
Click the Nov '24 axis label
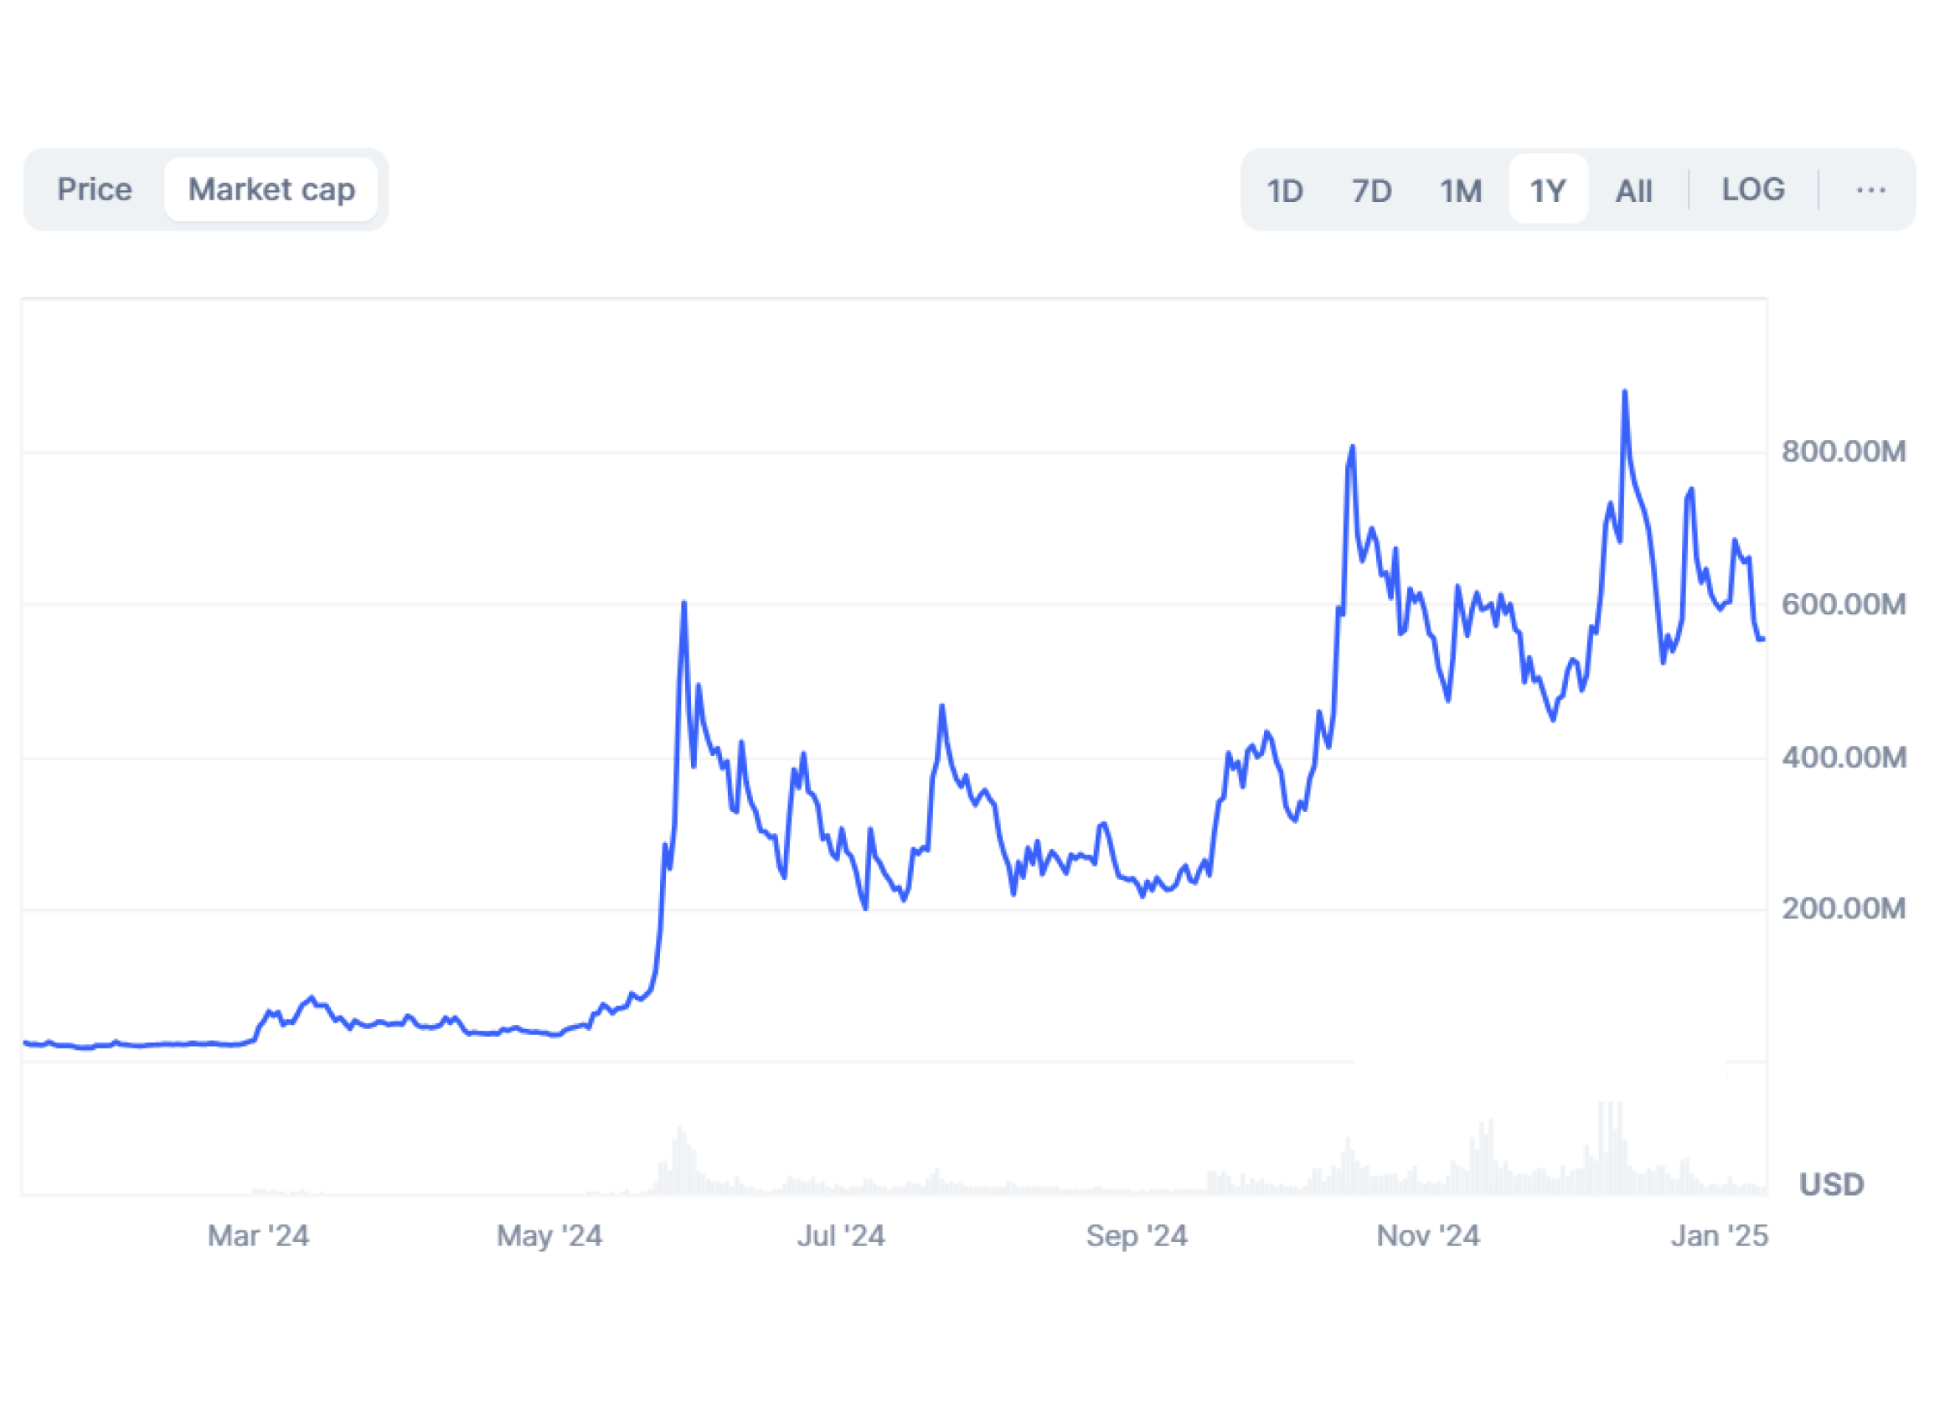click(x=1428, y=1236)
